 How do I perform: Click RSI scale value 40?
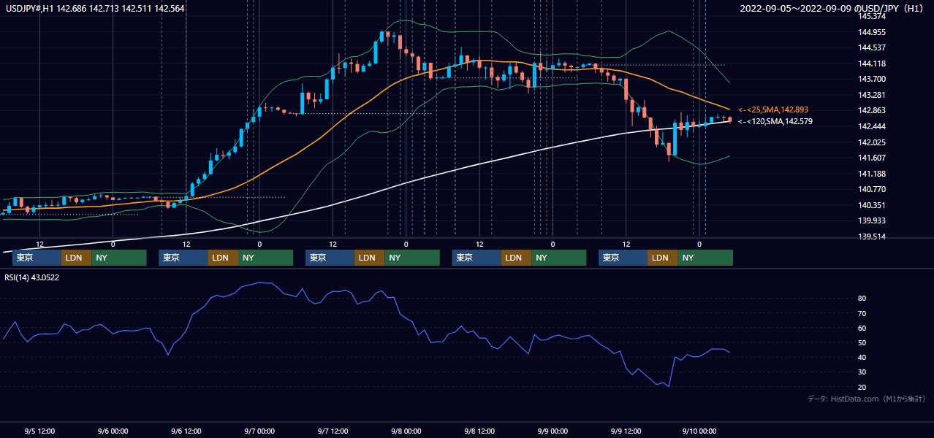tap(862, 357)
